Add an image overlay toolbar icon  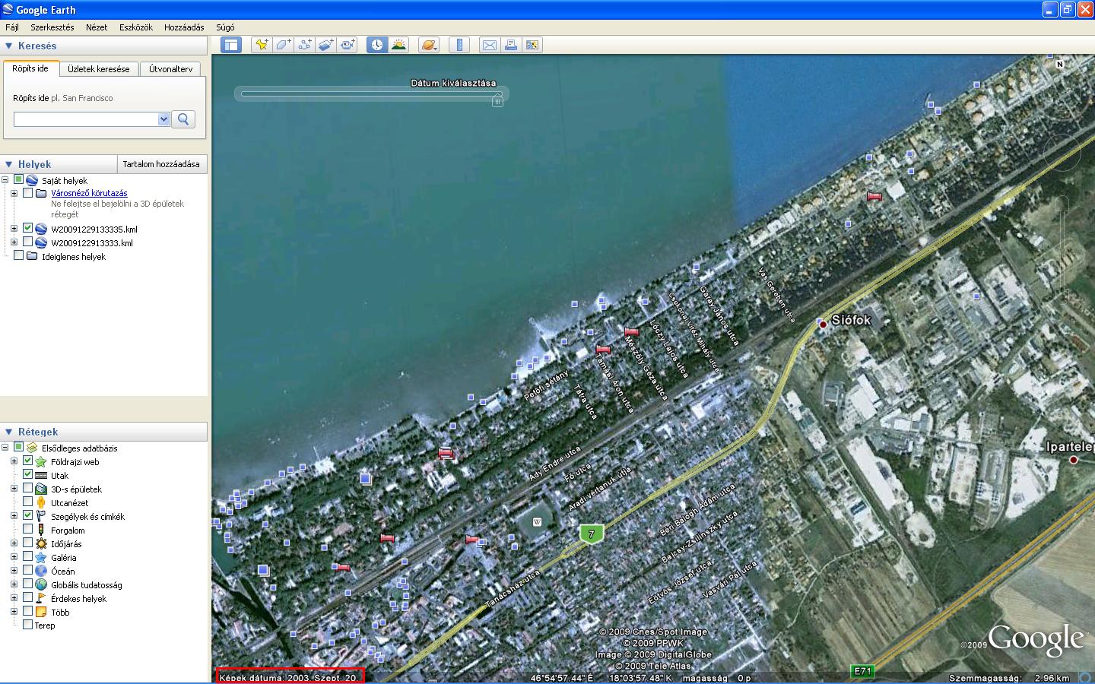click(x=326, y=45)
